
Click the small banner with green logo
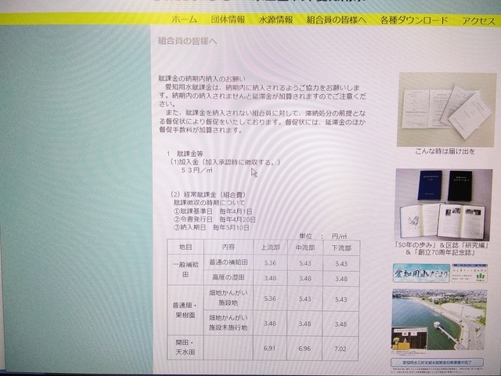click(470, 273)
